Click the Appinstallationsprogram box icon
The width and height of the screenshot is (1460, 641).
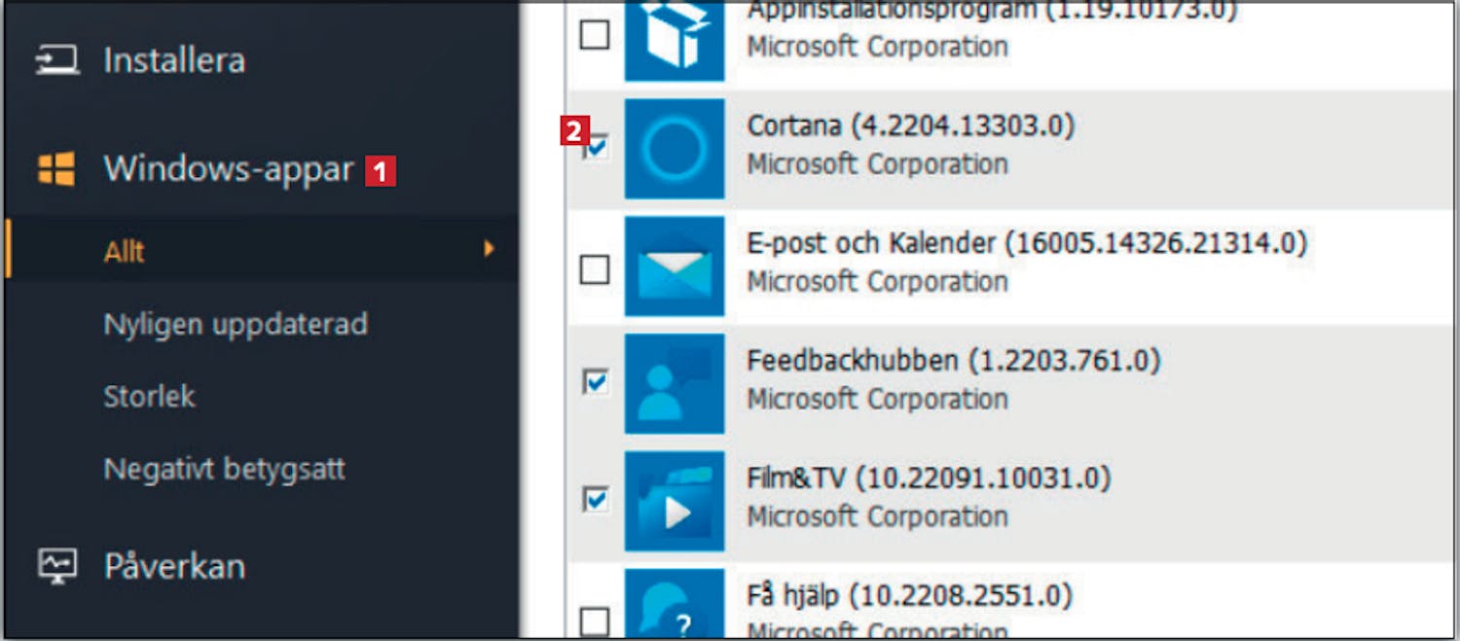click(675, 41)
